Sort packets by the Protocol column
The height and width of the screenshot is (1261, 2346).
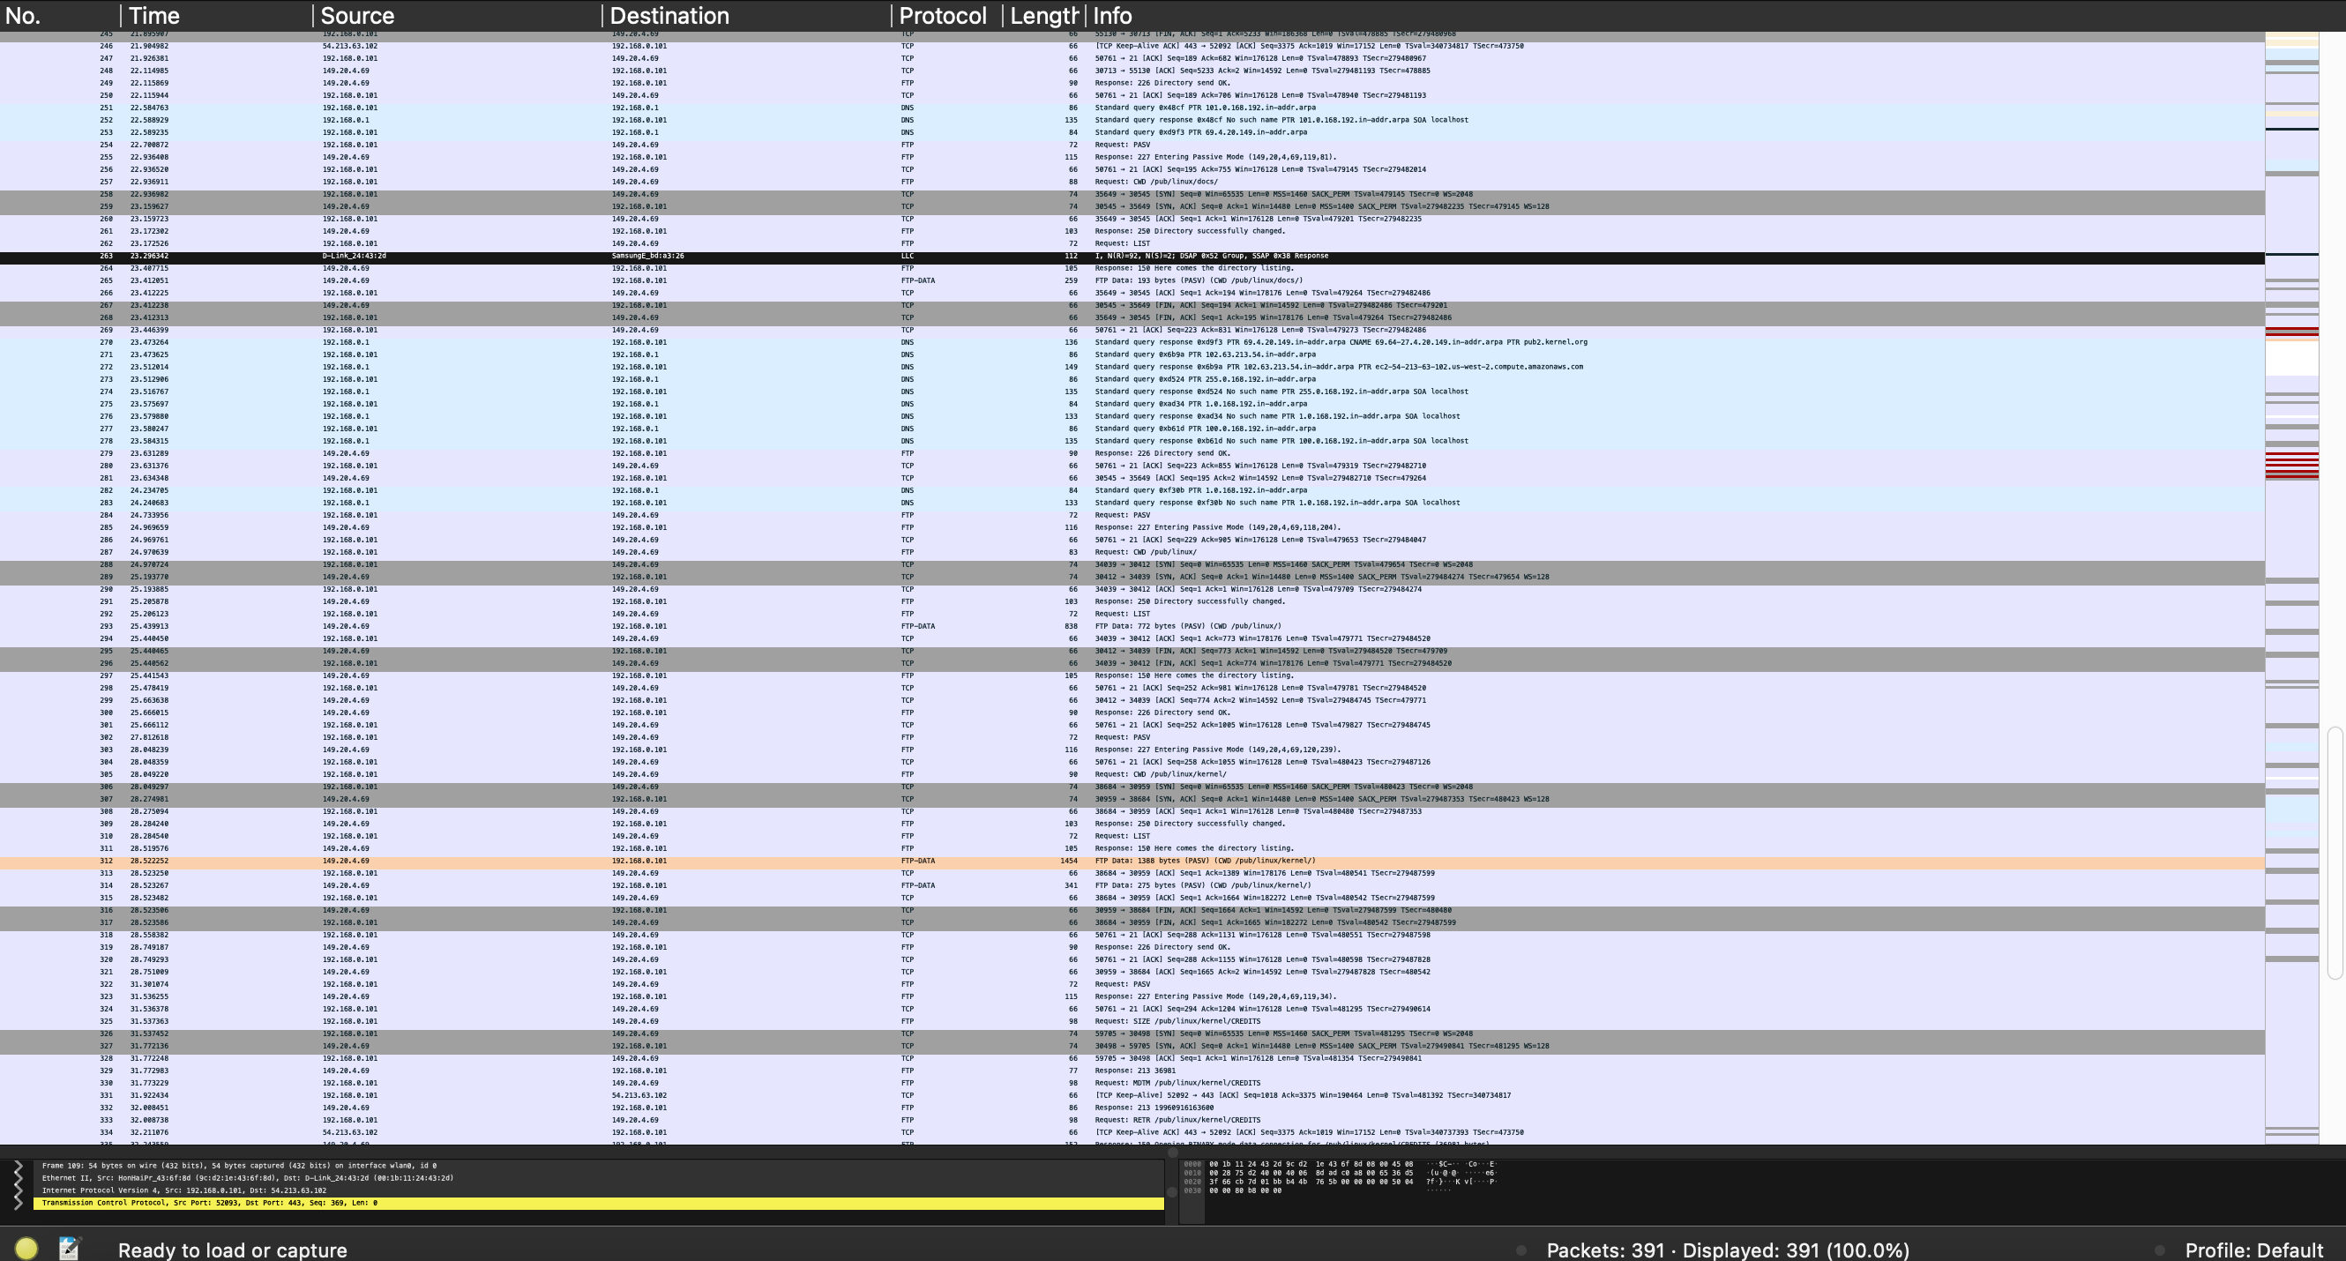pos(941,16)
